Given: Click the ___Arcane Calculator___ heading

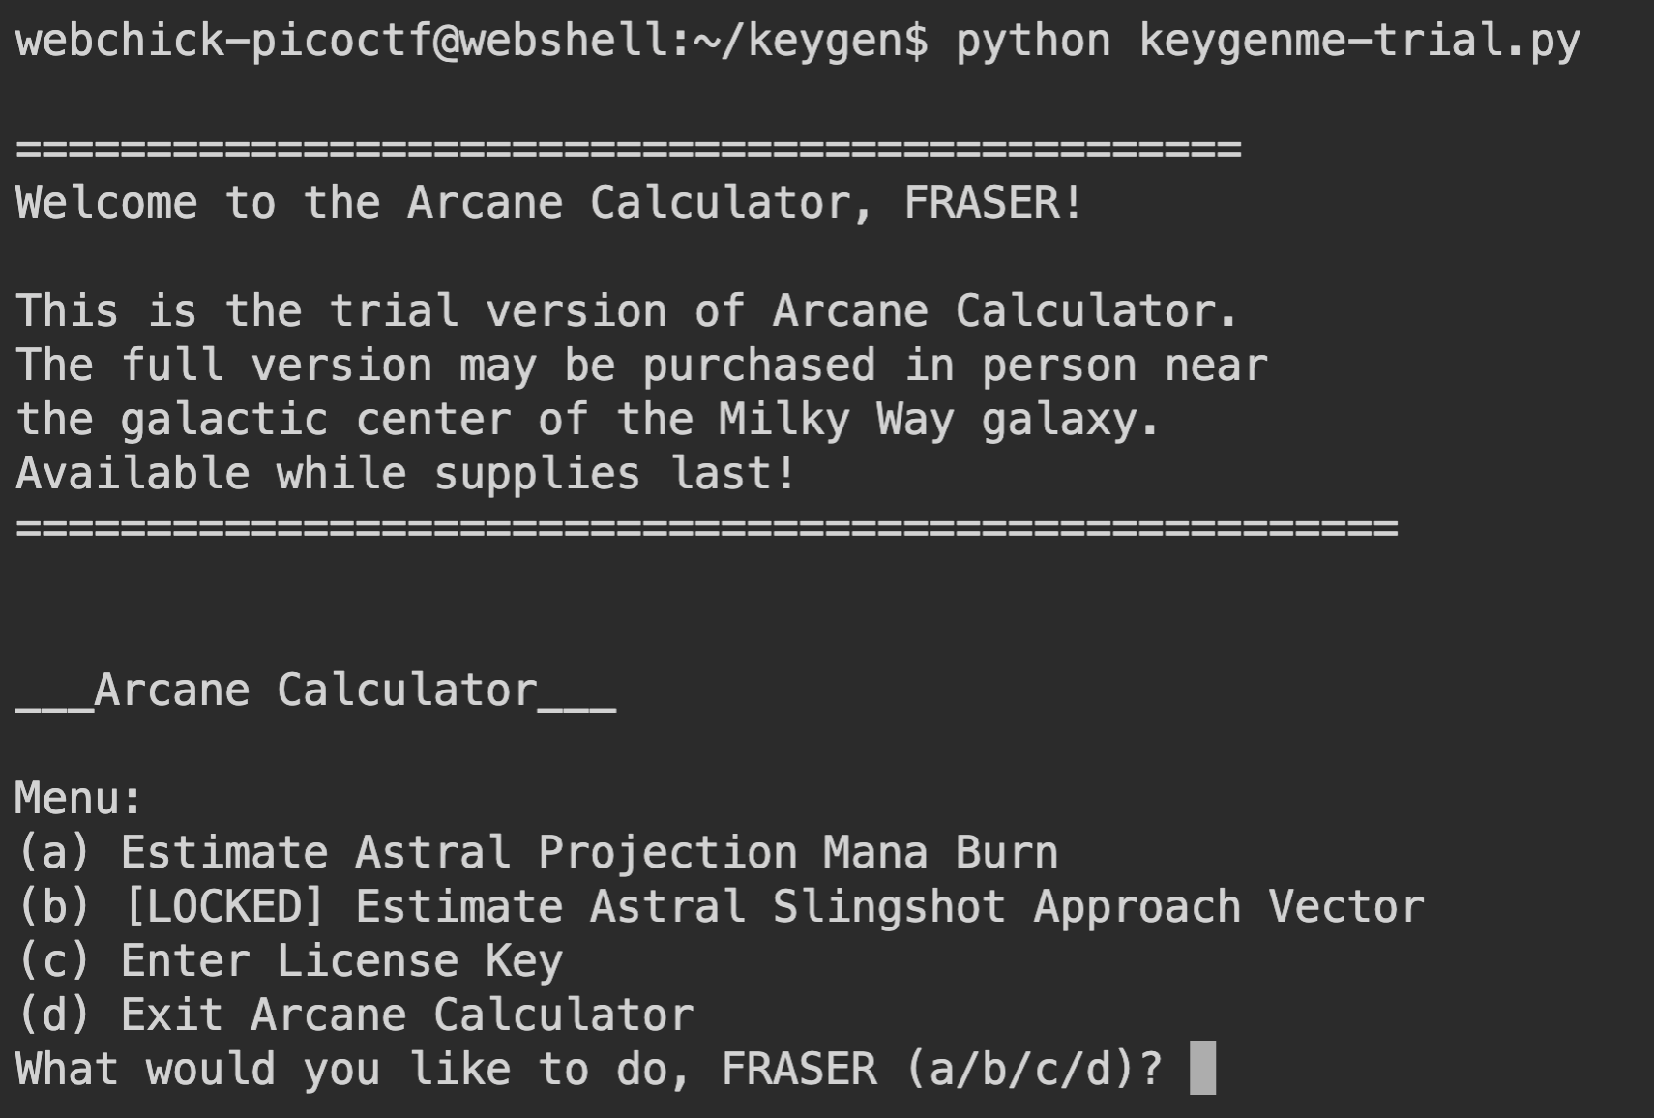Looking at the screenshot, I should 315,691.
